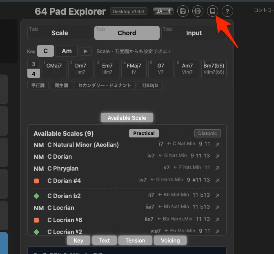Viewport: 274px width, 254px height.
Task: Select the C major key button
Action: point(45,51)
